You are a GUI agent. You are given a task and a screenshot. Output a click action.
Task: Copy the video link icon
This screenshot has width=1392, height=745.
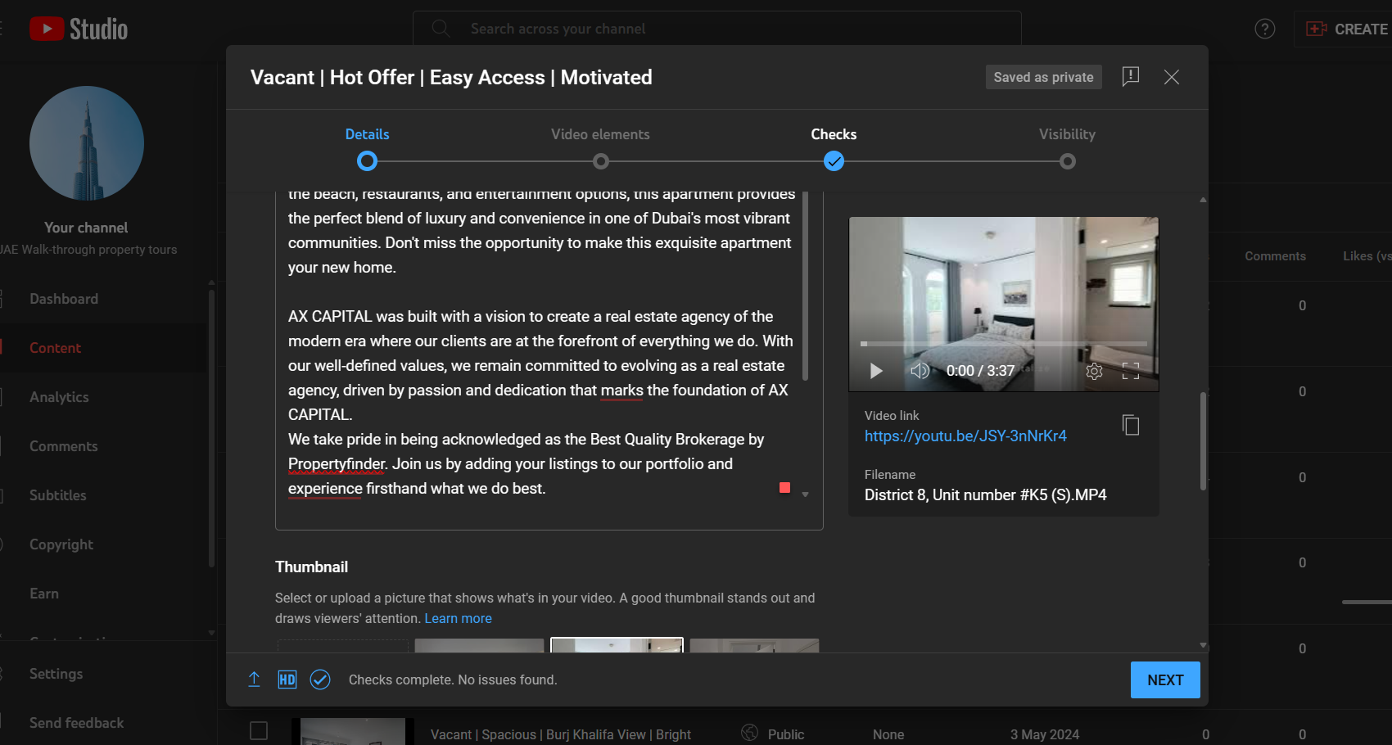(x=1131, y=425)
